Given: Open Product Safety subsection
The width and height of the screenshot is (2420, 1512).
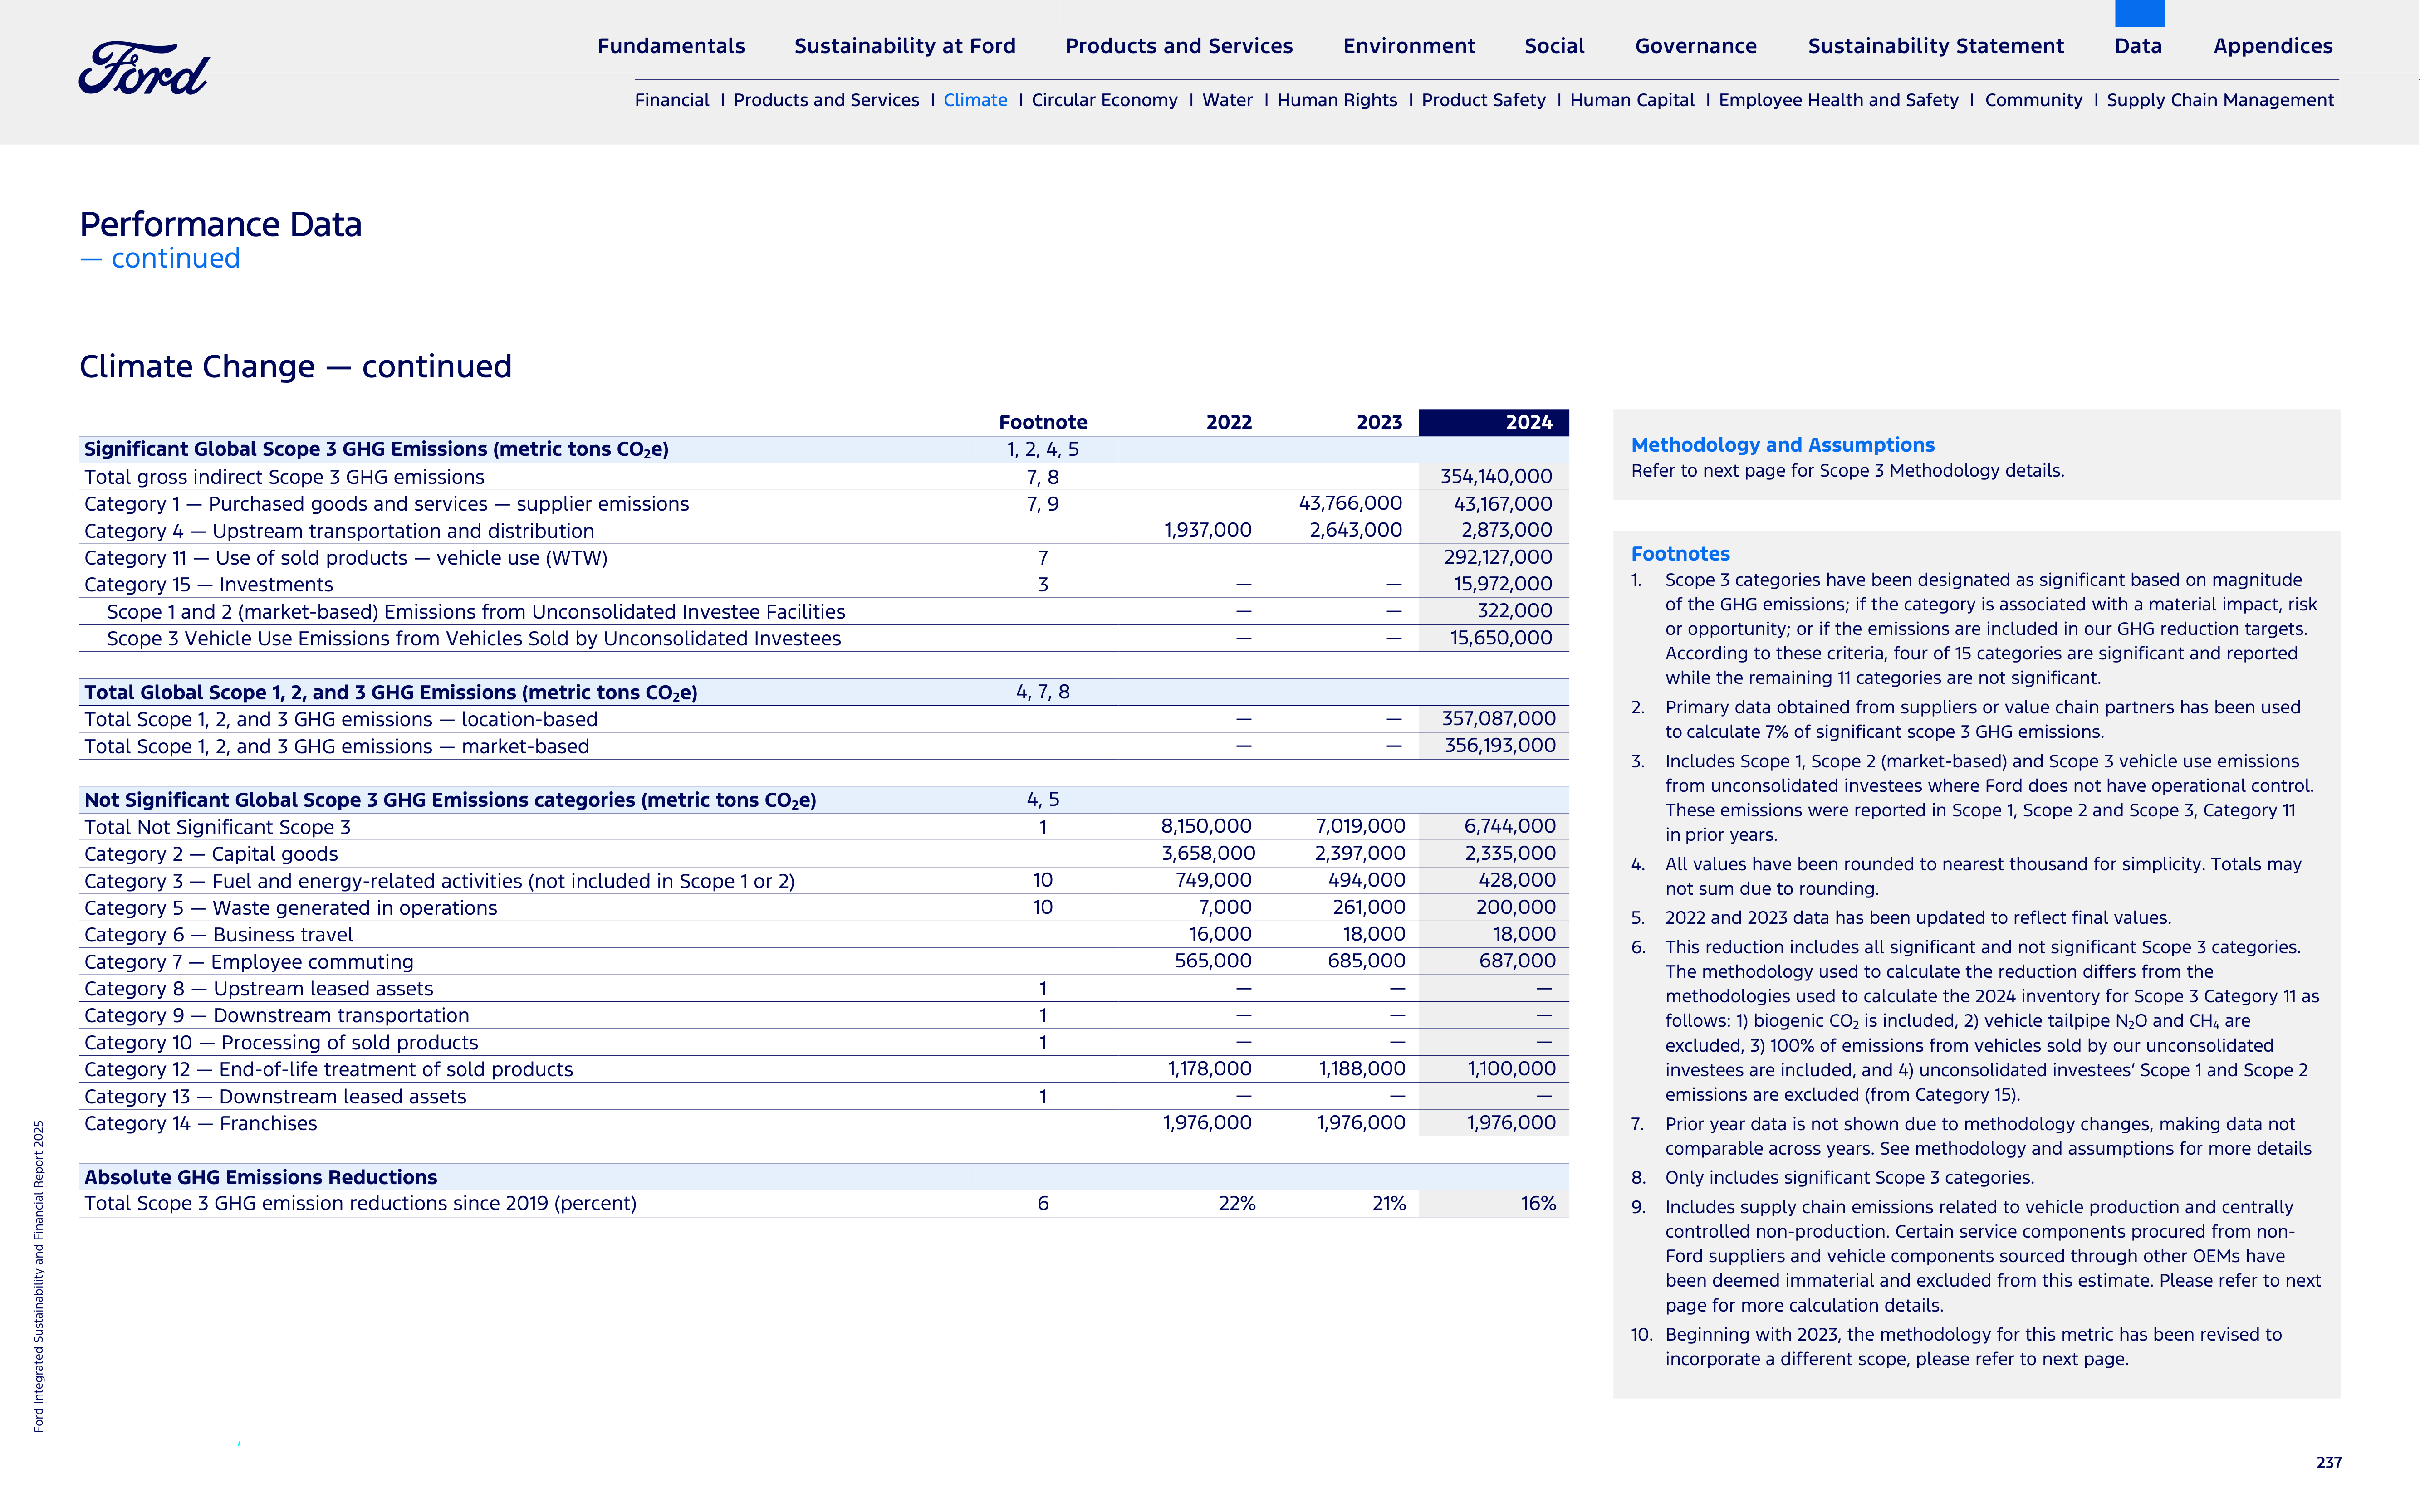Looking at the screenshot, I should [1484, 100].
